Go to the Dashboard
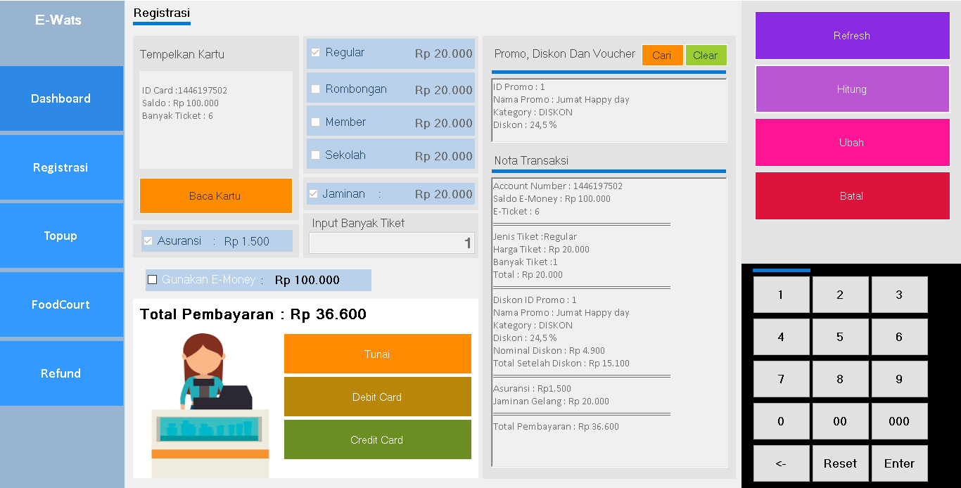Viewport: 961px width, 488px height. pyautogui.click(x=61, y=98)
